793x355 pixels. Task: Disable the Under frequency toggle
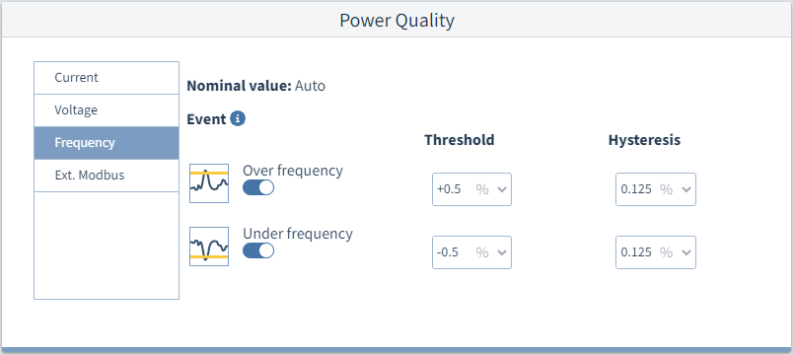[258, 250]
